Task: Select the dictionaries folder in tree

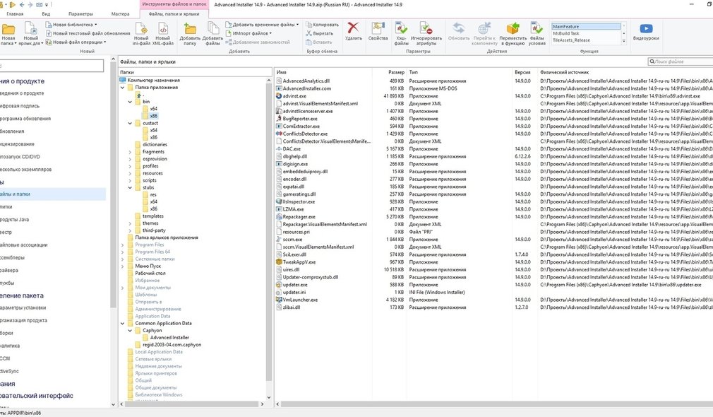Action: click(155, 145)
